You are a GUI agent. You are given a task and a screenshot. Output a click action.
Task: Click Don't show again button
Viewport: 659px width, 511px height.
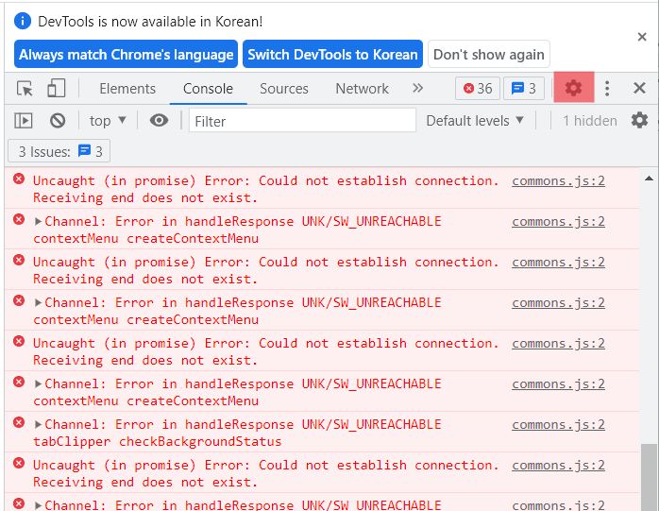[x=489, y=54]
